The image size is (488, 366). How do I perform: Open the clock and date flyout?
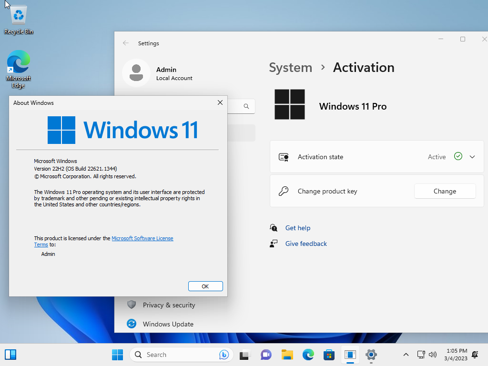(456, 355)
